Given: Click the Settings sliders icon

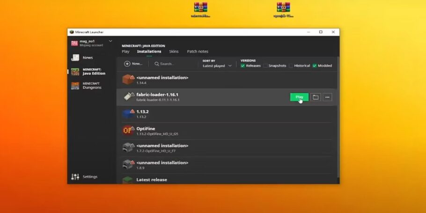Looking at the screenshot, I should [75, 176].
